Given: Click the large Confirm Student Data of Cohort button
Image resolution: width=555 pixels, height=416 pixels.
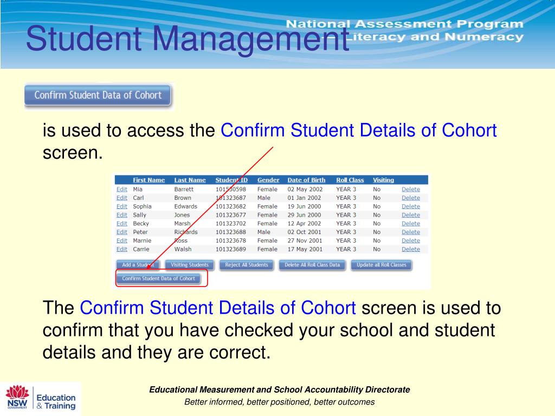Looking at the screenshot, I should tap(98, 95).
